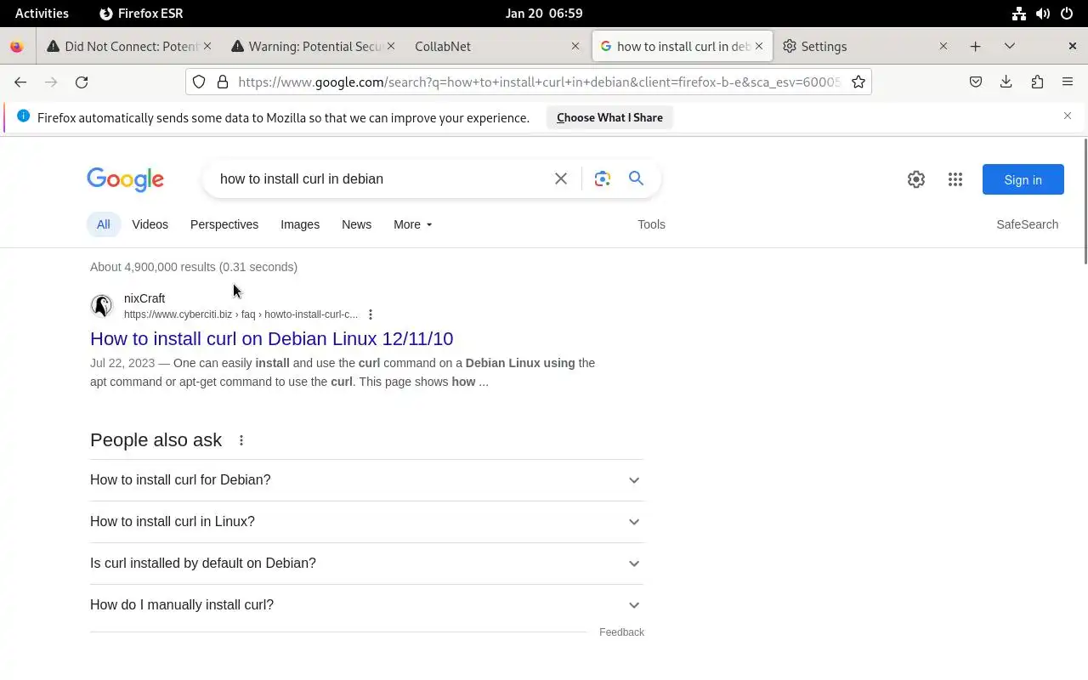The image size is (1088, 680).
Task: Open a new tab with plus
Action: point(976,46)
